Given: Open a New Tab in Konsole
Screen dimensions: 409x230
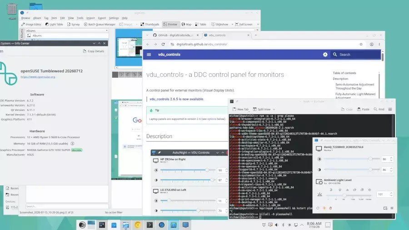Looking at the screenshot, I should click(x=240, y=109).
